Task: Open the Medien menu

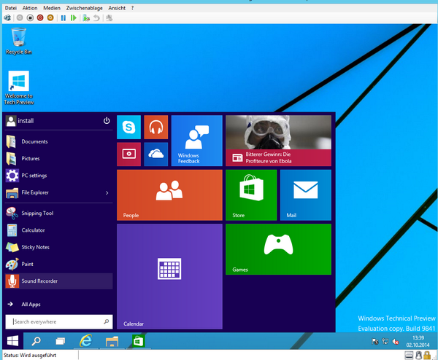Action: tap(52, 8)
